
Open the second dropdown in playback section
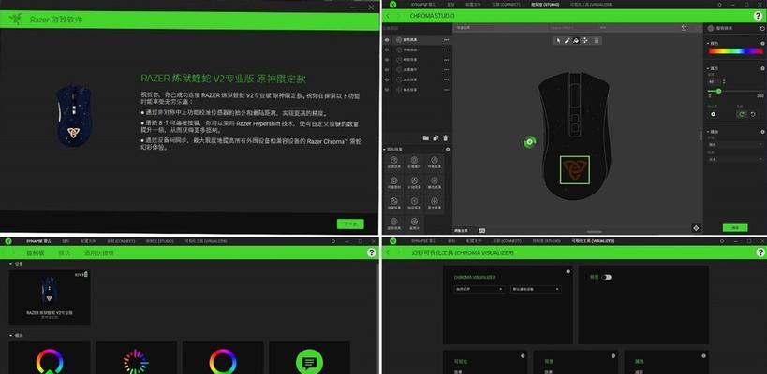(x=736, y=159)
